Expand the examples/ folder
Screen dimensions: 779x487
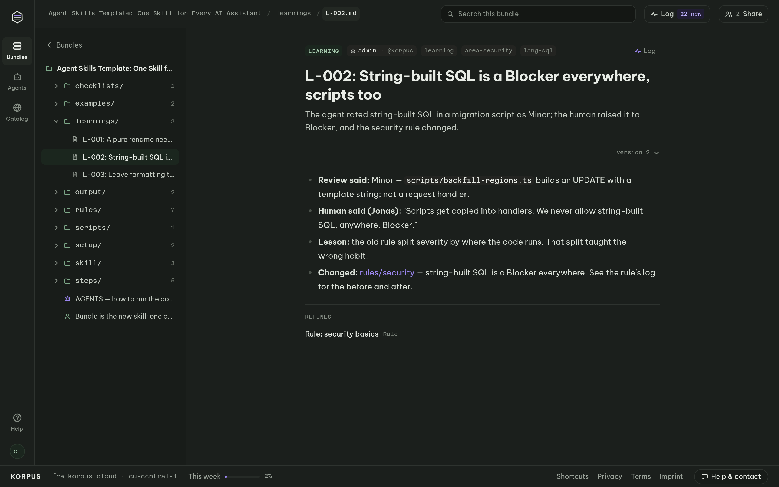tap(56, 104)
